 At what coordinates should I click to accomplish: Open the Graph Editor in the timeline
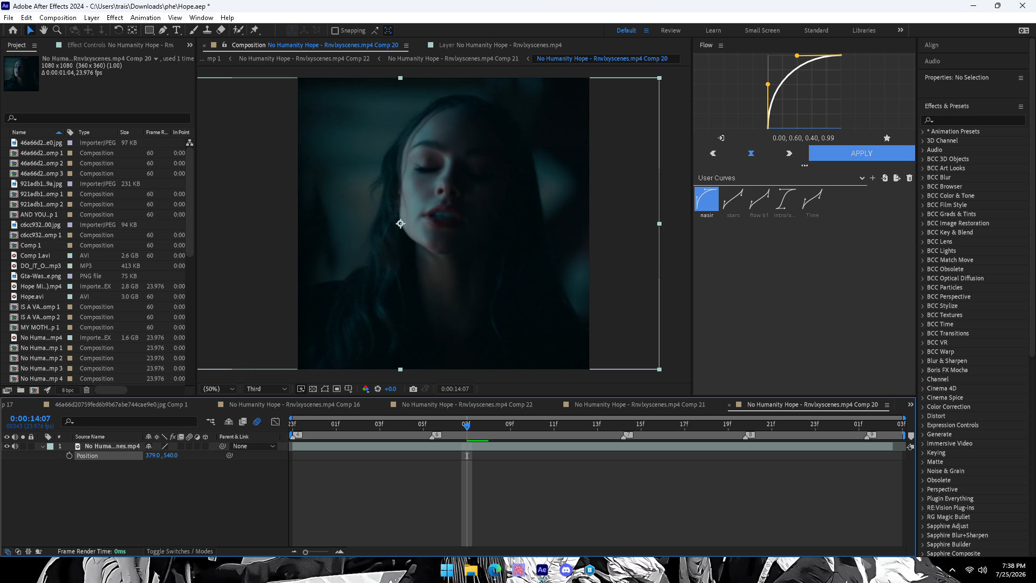[x=275, y=422]
